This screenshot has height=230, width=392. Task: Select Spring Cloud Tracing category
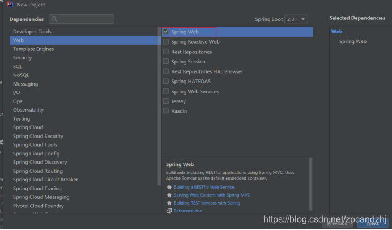tap(84, 189)
